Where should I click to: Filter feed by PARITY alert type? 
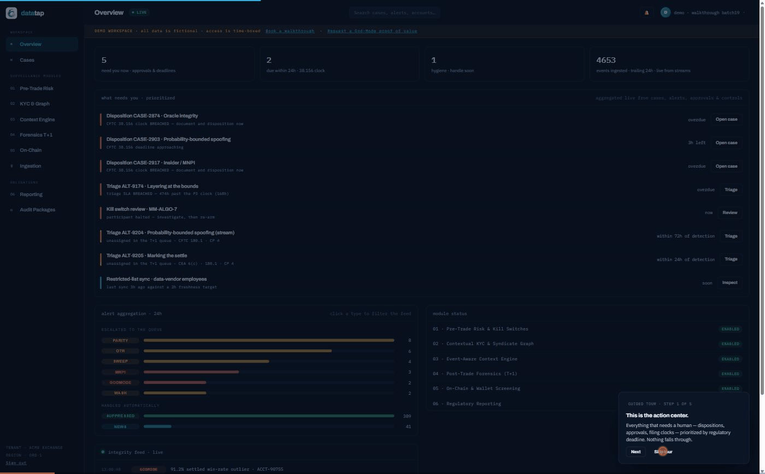click(x=120, y=341)
